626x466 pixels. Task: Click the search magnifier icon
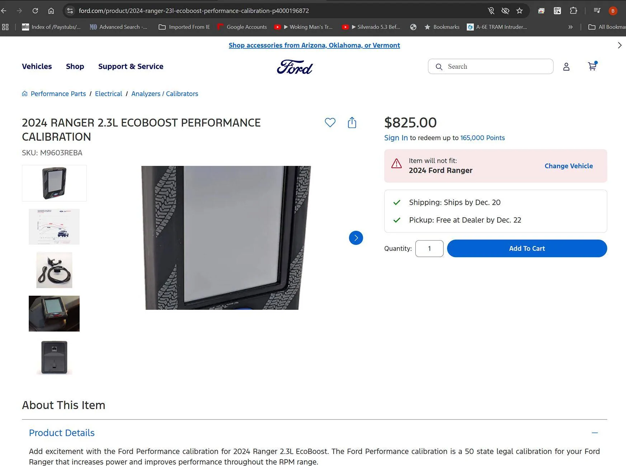coord(439,67)
